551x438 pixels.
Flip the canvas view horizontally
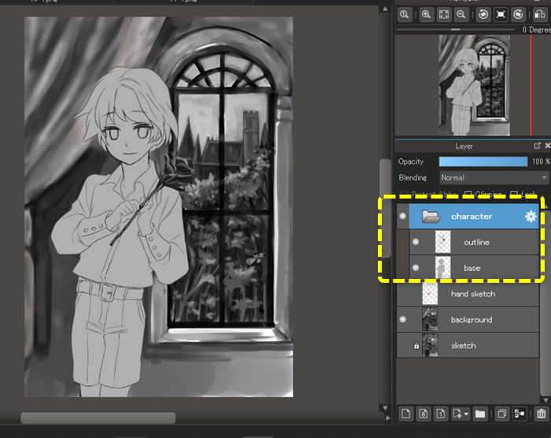coord(540,15)
